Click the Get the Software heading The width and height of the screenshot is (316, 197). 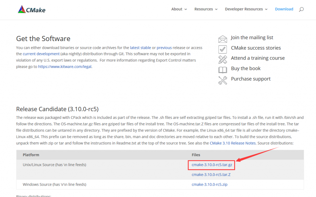43,39
